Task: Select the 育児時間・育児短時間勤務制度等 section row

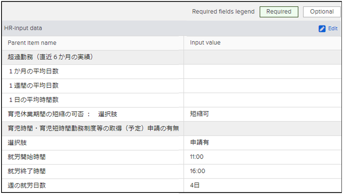Action: pyautogui.click(x=93, y=129)
